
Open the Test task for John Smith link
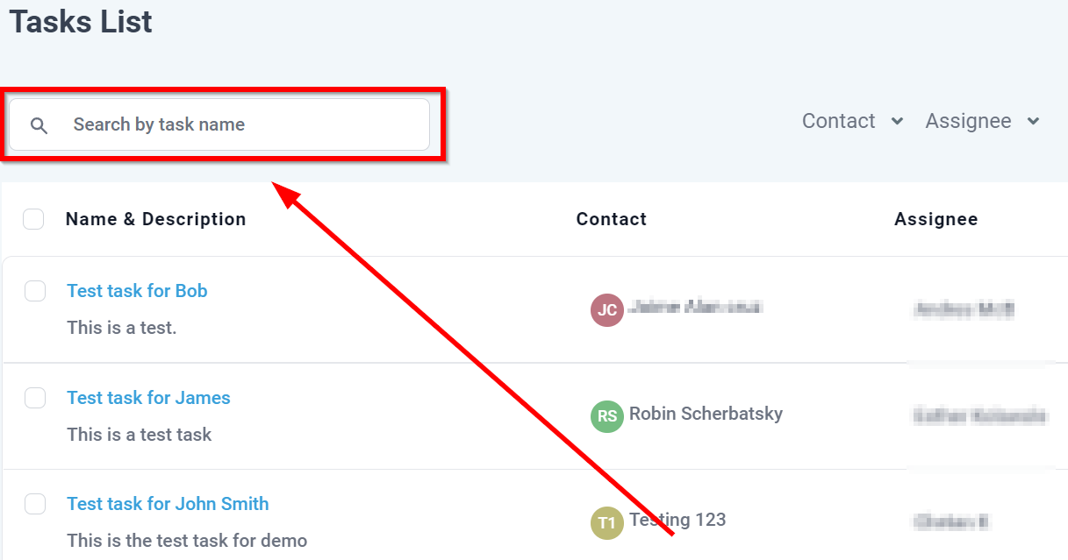(x=168, y=504)
